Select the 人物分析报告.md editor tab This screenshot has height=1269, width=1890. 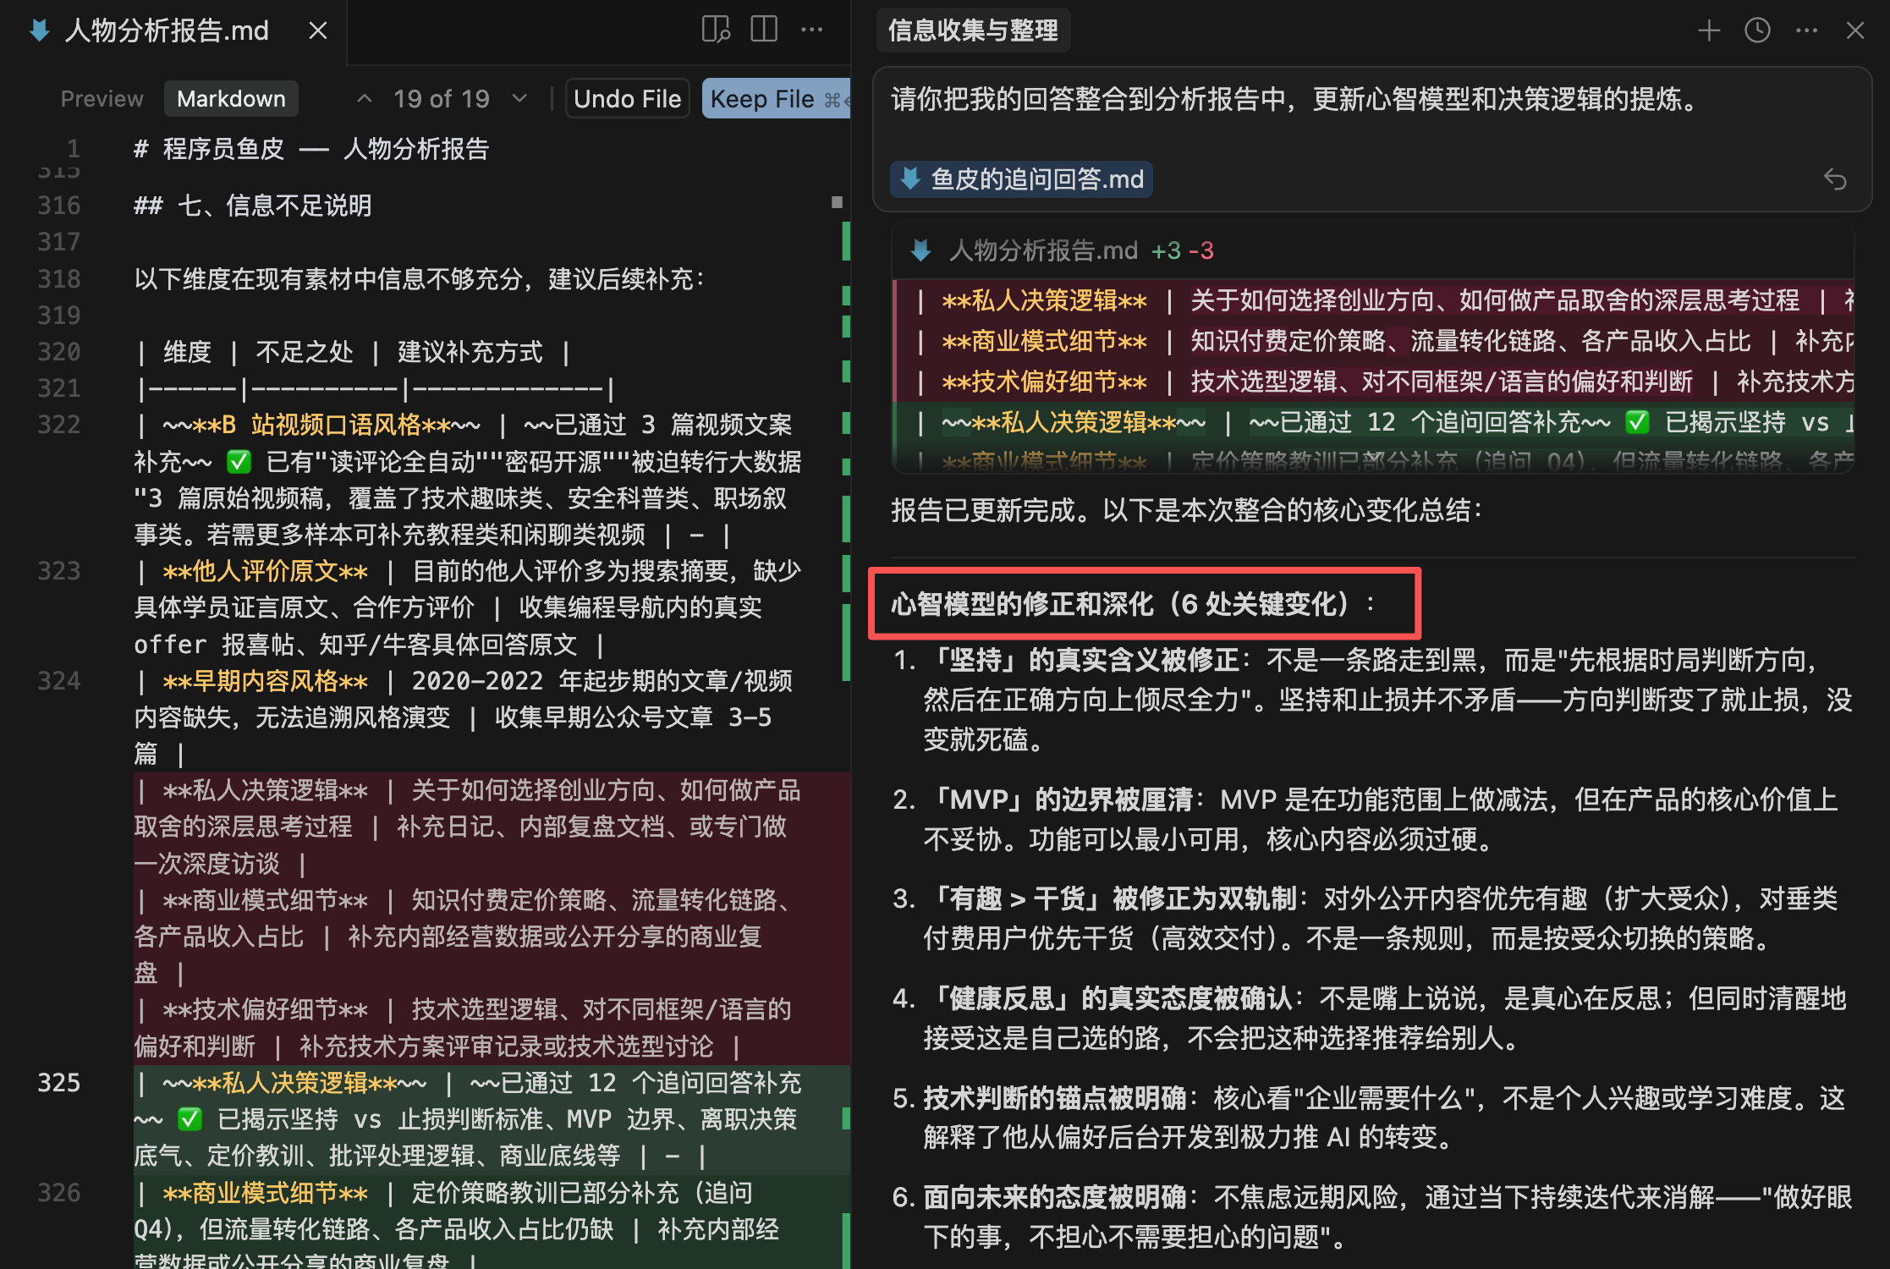tap(167, 30)
